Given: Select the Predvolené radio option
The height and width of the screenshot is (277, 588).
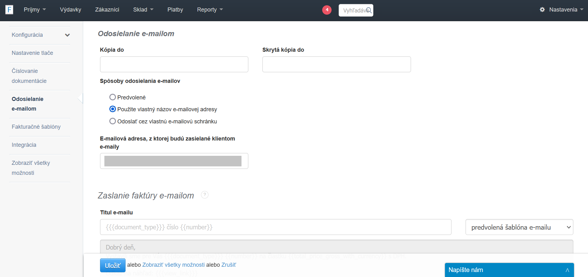Looking at the screenshot, I should tap(112, 97).
